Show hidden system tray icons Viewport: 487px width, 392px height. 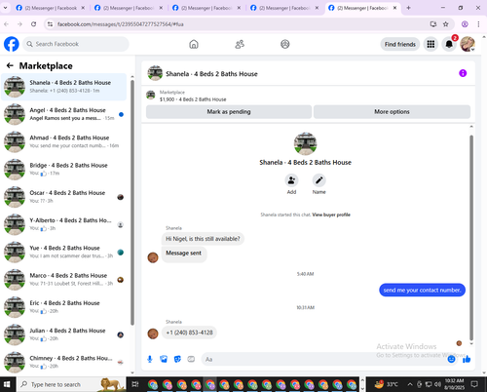pyautogui.click(x=410, y=384)
